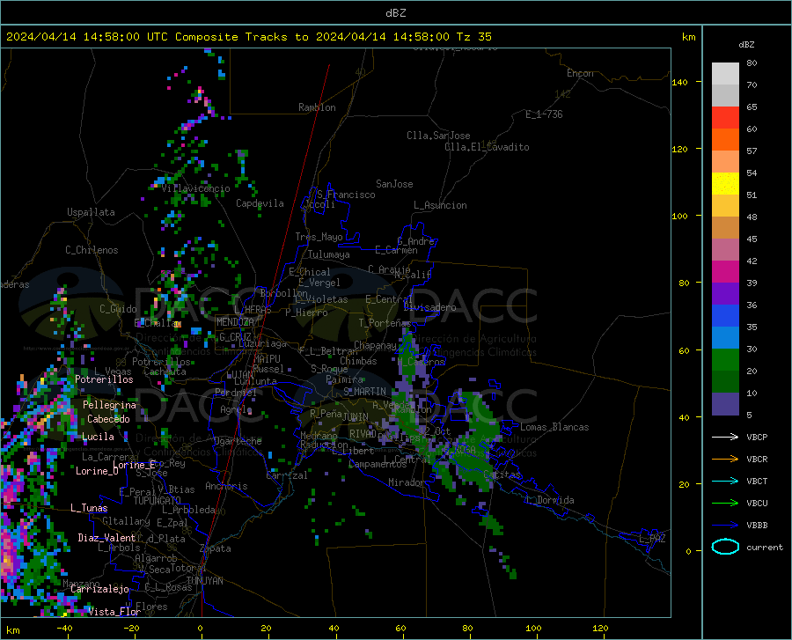Click the orange VBCR arrow legend icon
This screenshot has height=640, width=792.
click(725, 459)
